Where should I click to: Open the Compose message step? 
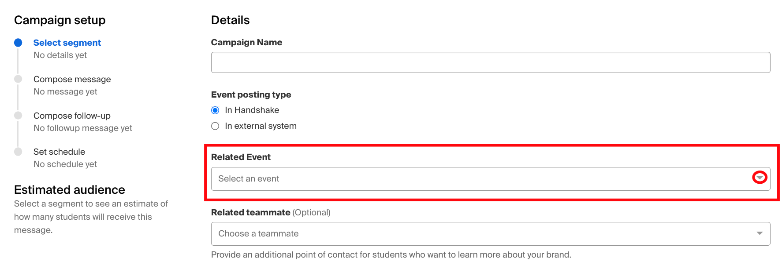pos(72,79)
